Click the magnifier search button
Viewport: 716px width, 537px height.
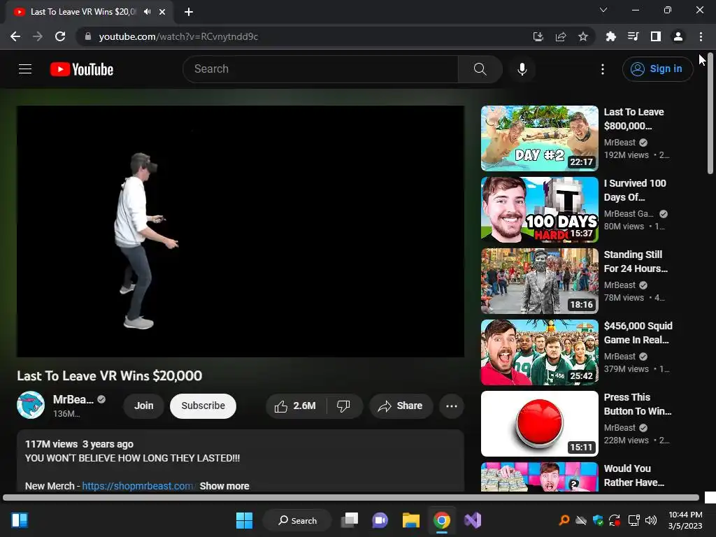[x=480, y=69]
